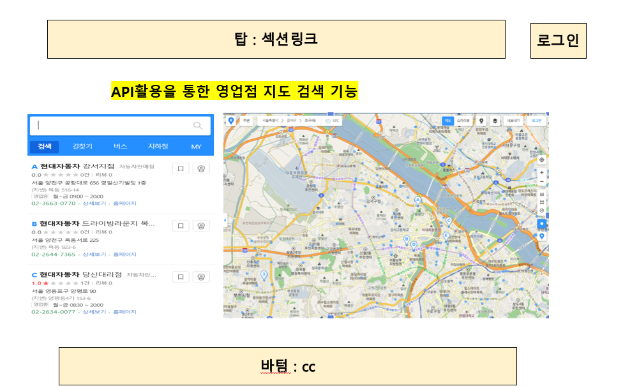Select 강서구 in the map breadcrumb
The height and width of the screenshot is (386, 623).
(x=291, y=121)
